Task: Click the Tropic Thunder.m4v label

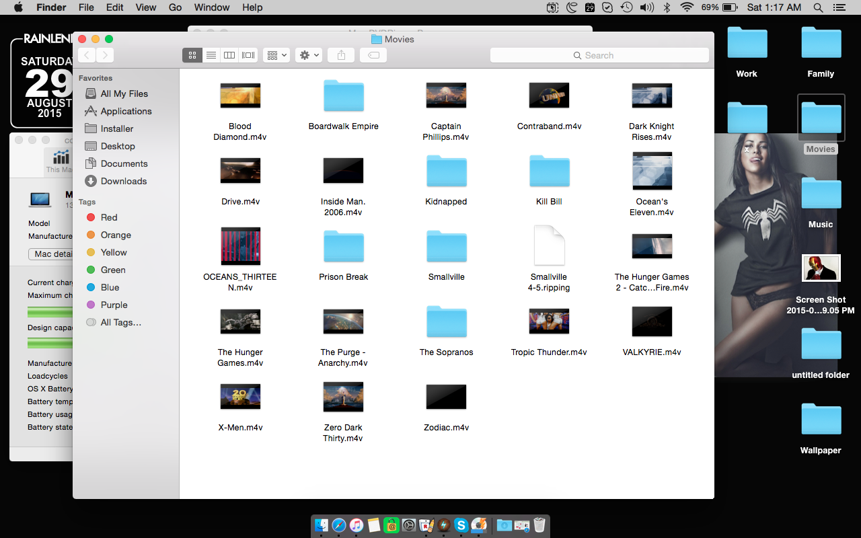Action: click(x=549, y=352)
